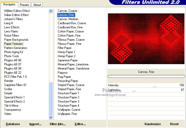Choose the Fibrous Paper, Coarse filter

[71, 40]
